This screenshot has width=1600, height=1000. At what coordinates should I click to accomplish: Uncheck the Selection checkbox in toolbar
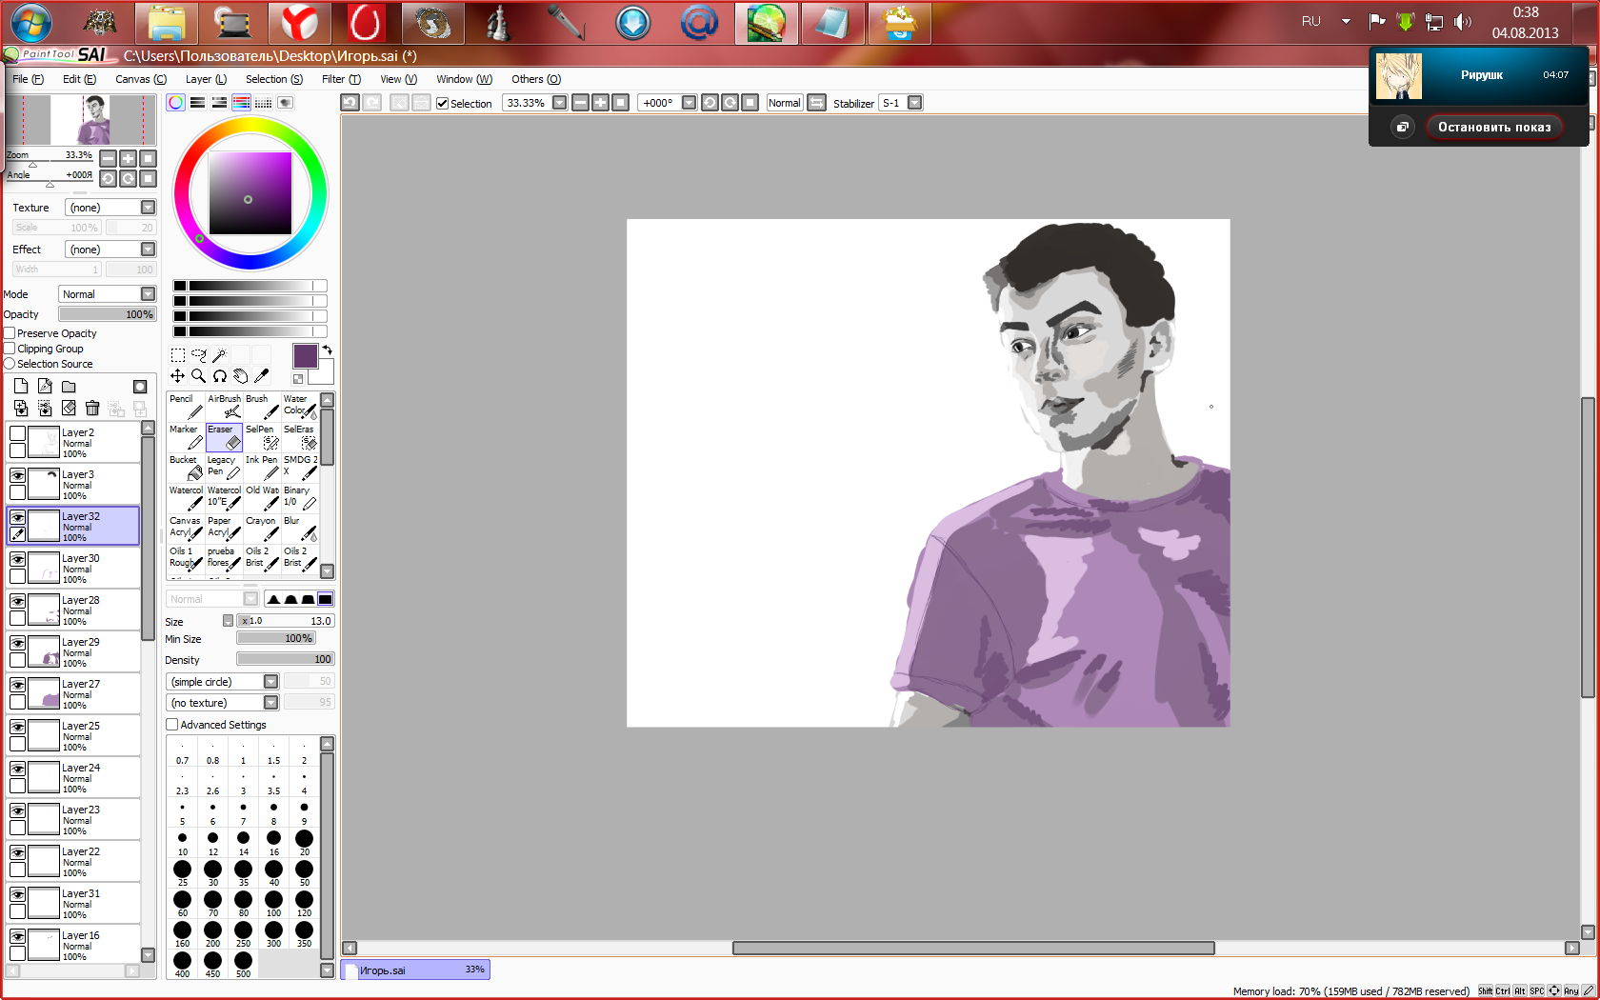pyautogui.click(x=442, y=104)
